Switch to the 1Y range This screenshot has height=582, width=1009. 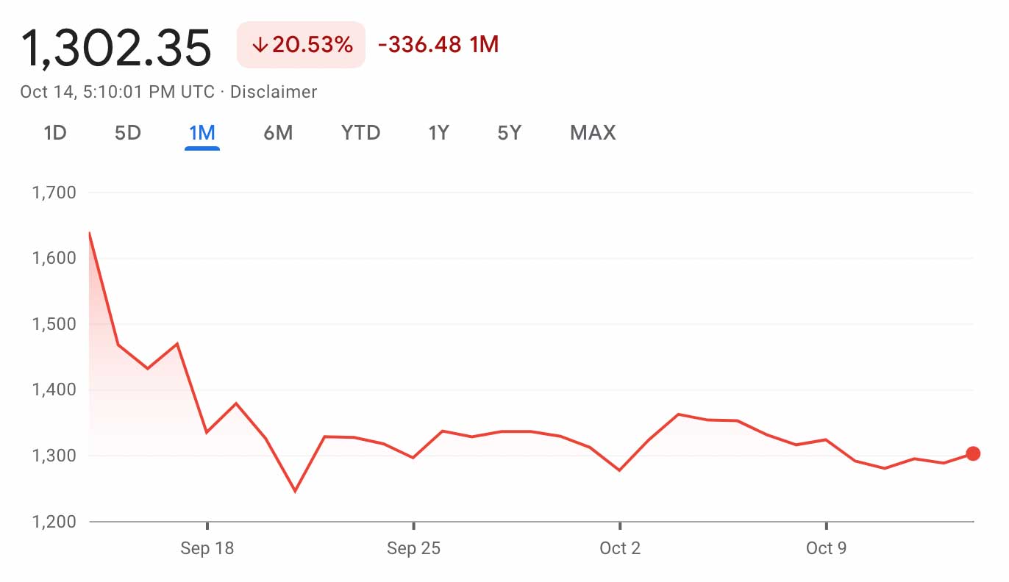(x=438, y=133)
